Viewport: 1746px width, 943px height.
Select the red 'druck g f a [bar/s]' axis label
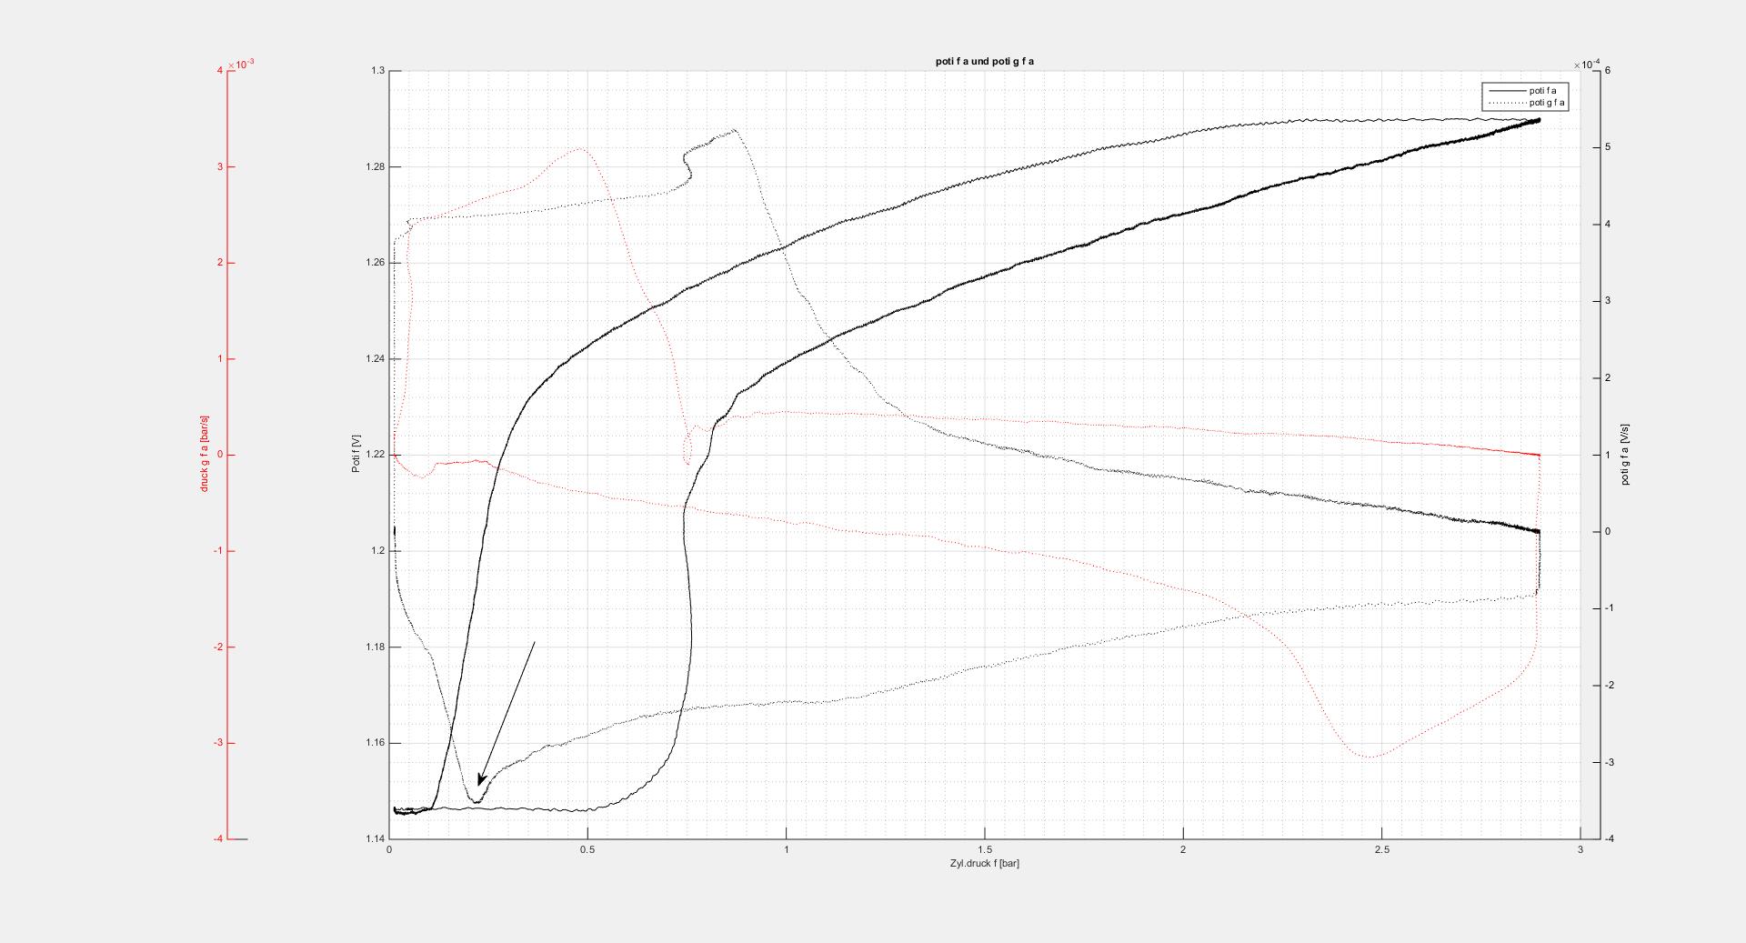205,454
